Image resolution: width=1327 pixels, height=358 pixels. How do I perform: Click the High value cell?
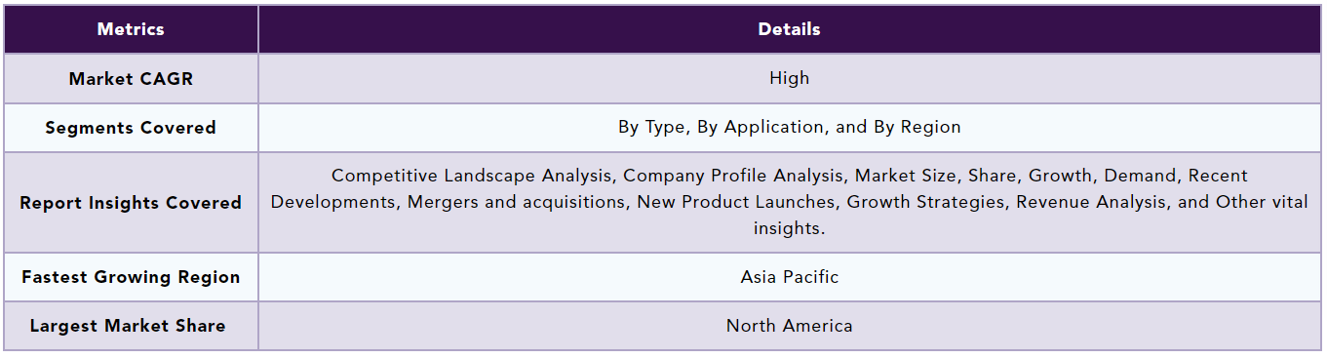789,78
